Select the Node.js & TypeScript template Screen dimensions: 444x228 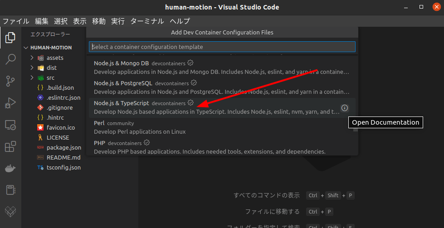click(x=222, y=107)
